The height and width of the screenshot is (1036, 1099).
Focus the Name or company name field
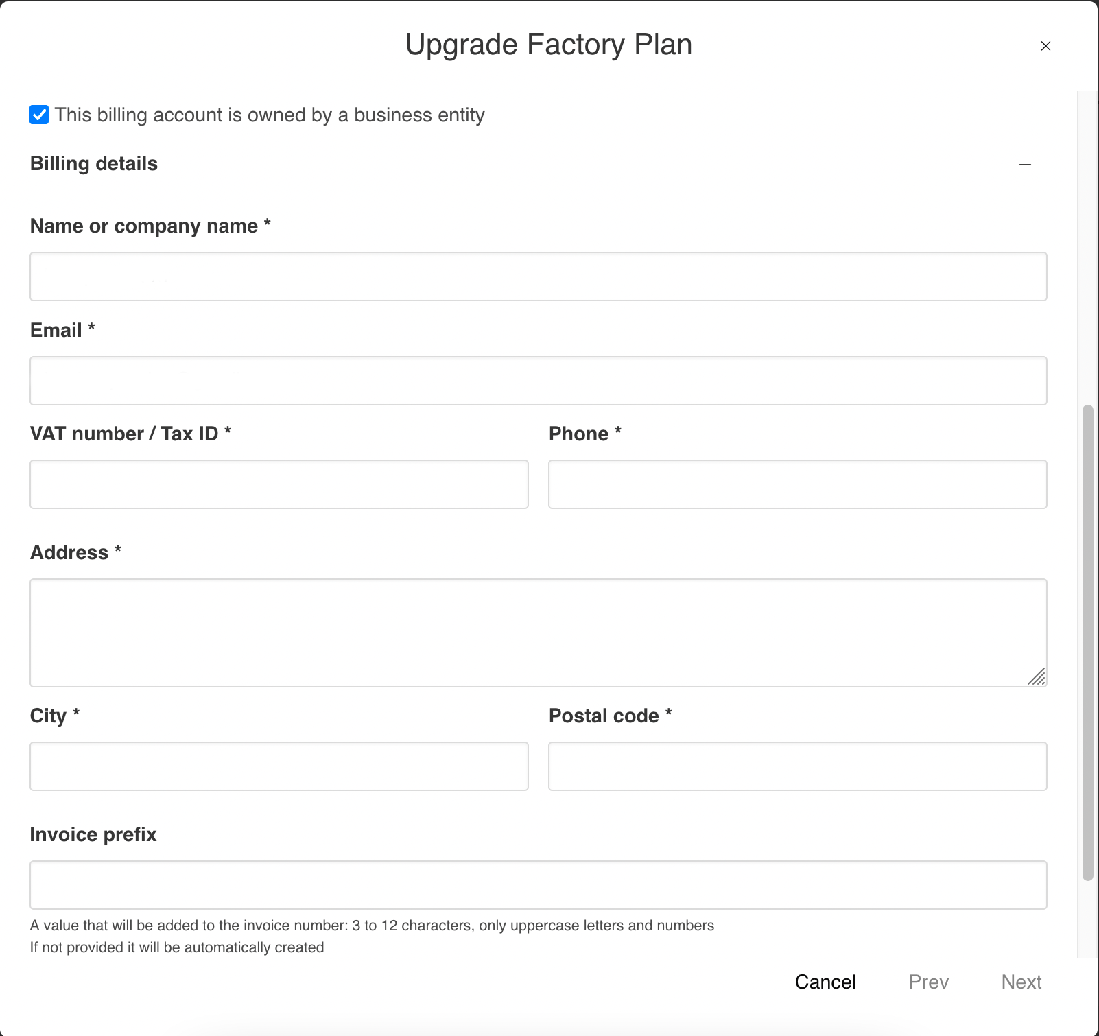(538, 276)
